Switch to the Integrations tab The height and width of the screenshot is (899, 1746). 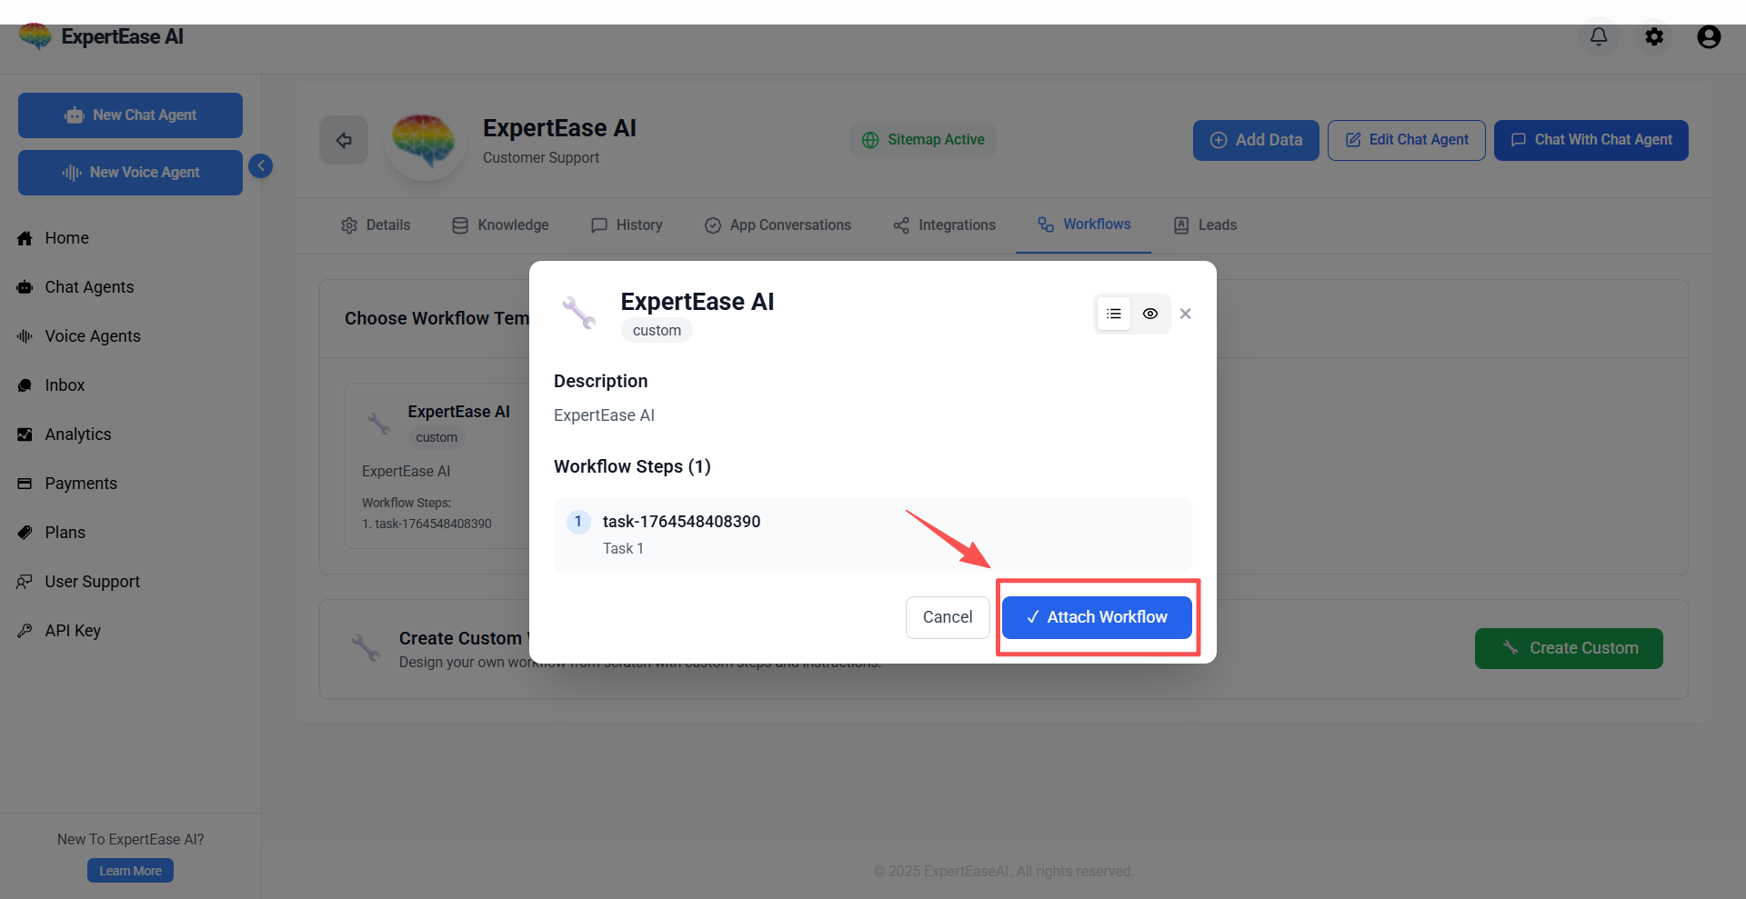pyautogui.click(x=944, y=225)
